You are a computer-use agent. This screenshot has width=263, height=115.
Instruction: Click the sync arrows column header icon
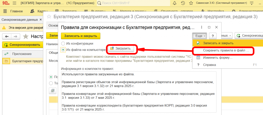[x=6, y=54]
